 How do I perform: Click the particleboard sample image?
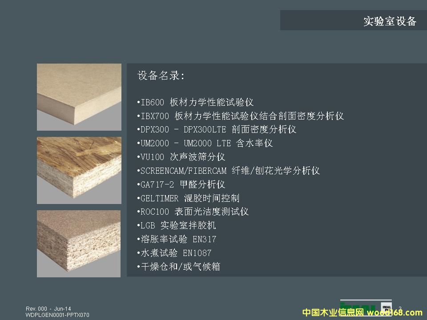(79, 244)
